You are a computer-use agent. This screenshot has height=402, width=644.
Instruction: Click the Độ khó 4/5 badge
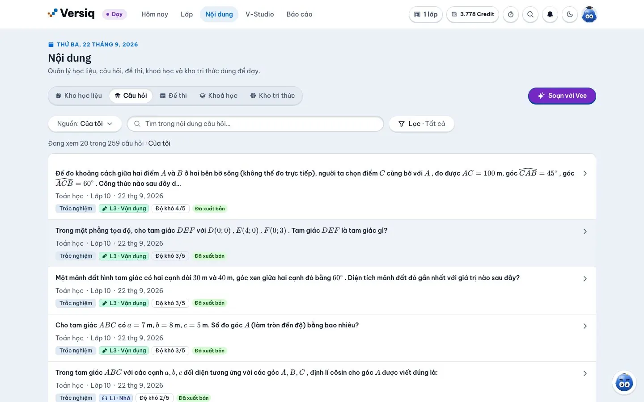(x=170, y=209)
